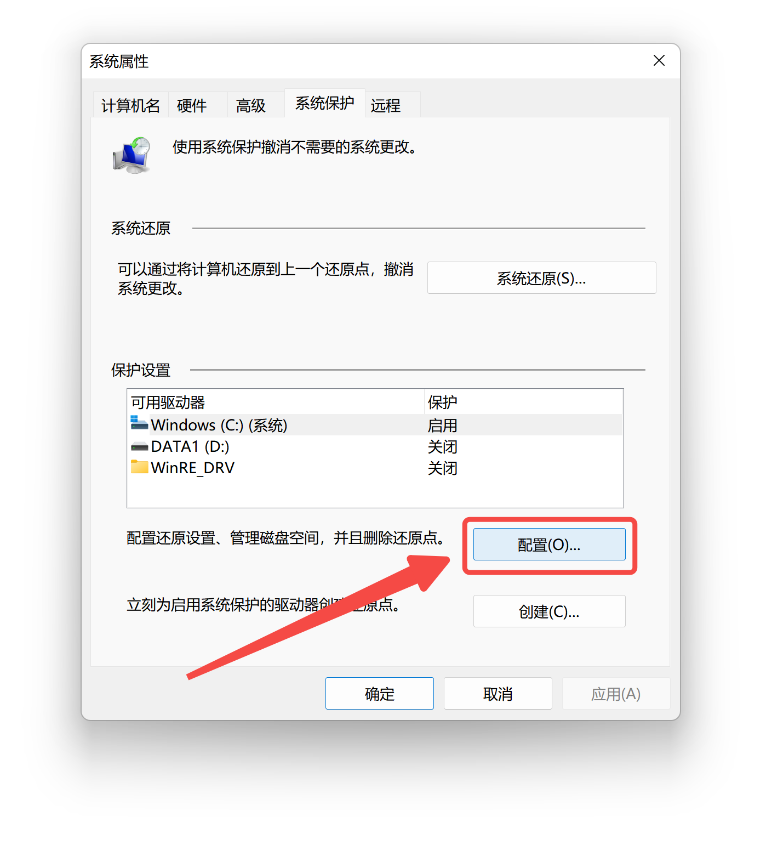766x862 pixels.
Task: Click the 取消 button
Action: [498, 693]
